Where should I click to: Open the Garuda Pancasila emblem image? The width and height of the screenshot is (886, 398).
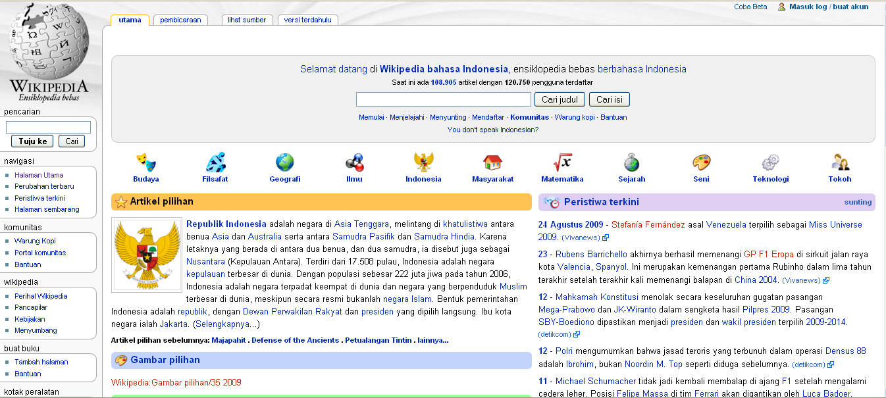click(x=147, y=255)
